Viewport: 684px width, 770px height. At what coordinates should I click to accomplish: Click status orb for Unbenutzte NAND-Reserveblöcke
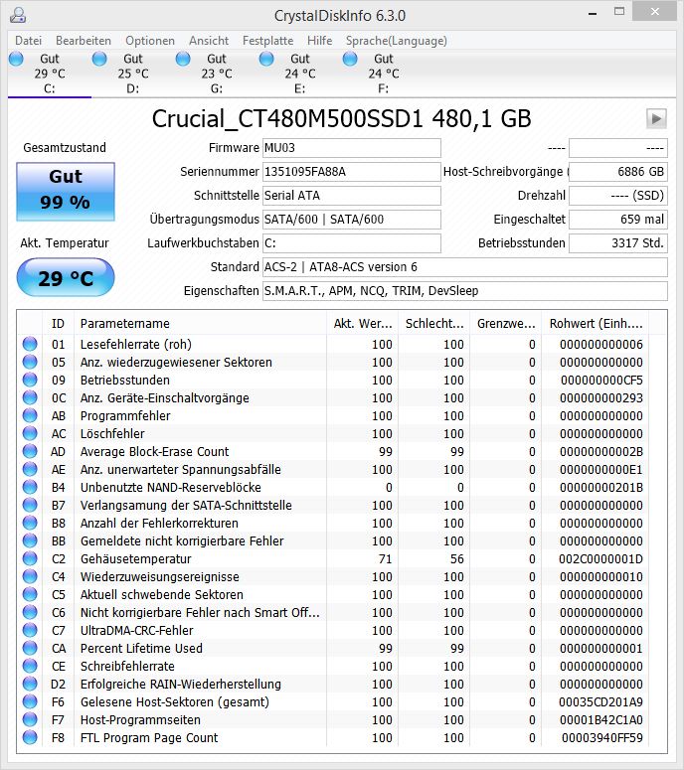[30, 487]
